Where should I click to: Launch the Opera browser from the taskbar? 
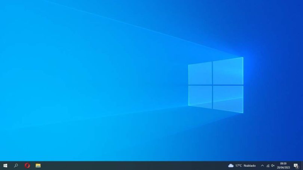pos(27,166)
